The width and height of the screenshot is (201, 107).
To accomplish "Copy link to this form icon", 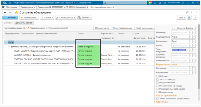I will point(187,12).
